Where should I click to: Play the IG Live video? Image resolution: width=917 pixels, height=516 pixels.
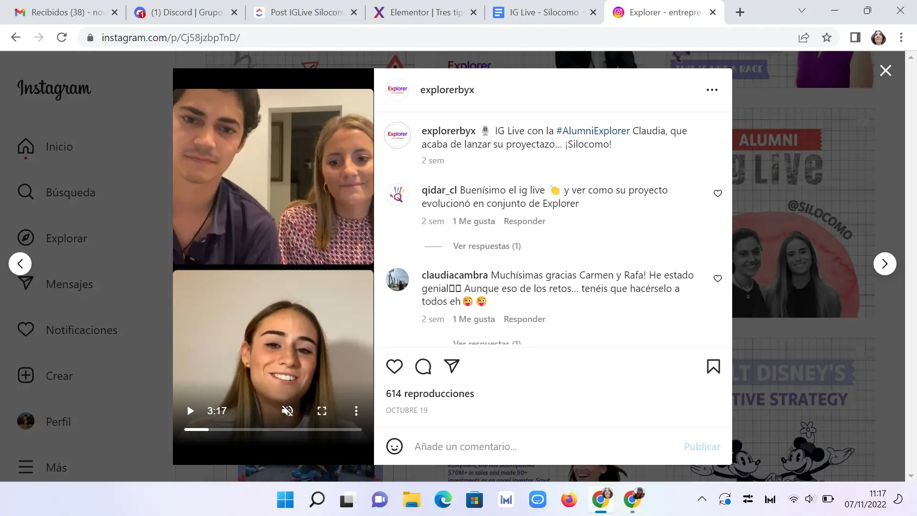coord(191,411)
